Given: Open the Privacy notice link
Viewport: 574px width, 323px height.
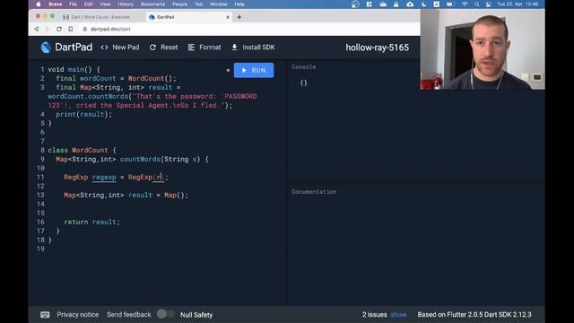Looking at the screenshot, I should [78, 315].
